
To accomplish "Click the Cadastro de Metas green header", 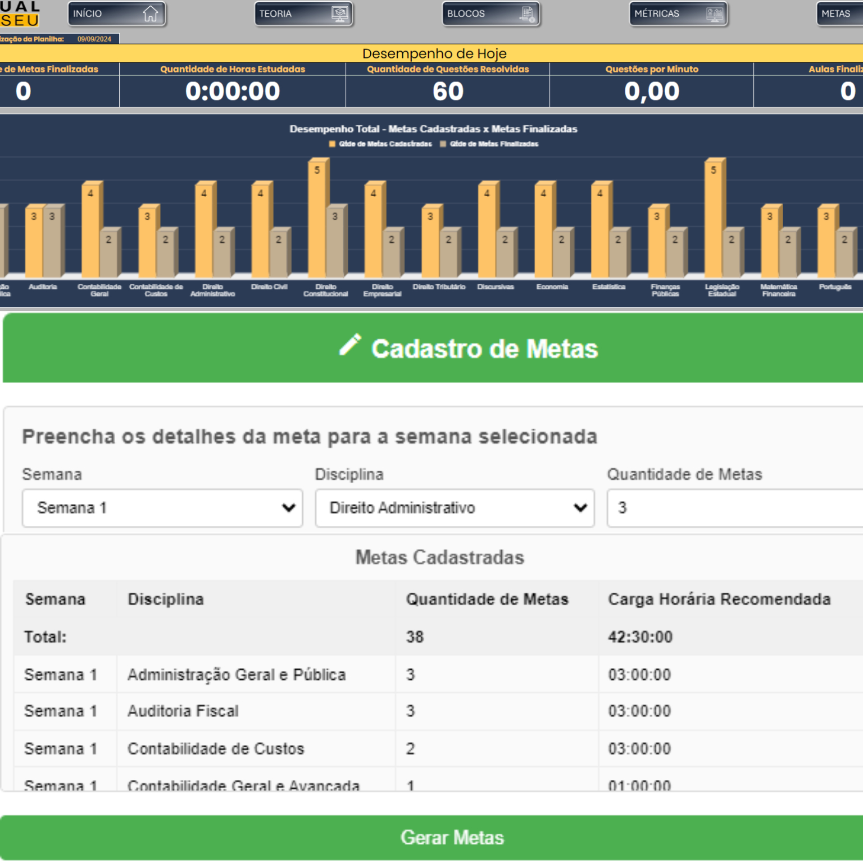I will click(x=433, y=348).
